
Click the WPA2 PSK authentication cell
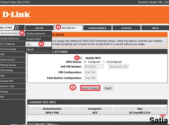point(52,113)
